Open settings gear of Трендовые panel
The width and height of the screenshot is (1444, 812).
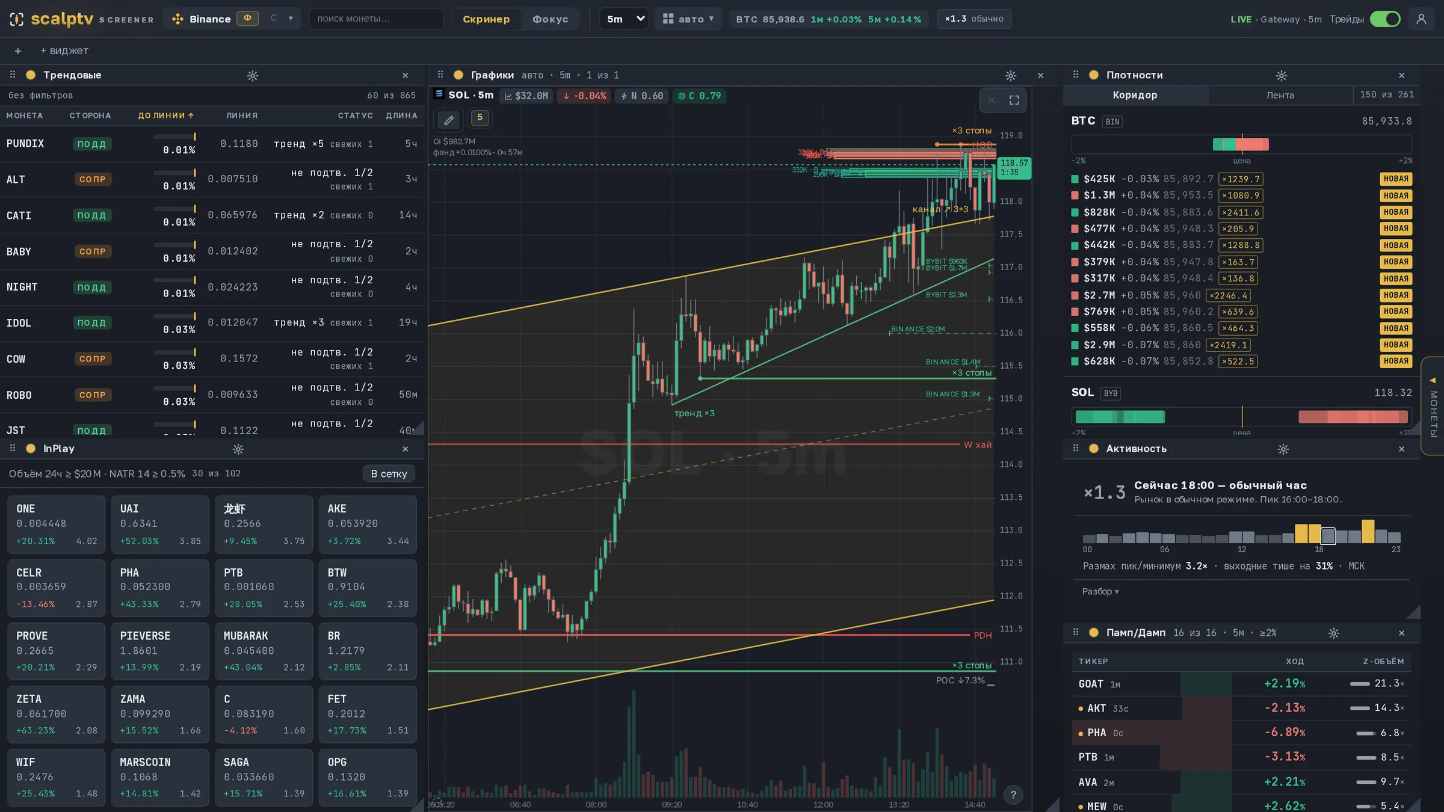tap(253, 76)
